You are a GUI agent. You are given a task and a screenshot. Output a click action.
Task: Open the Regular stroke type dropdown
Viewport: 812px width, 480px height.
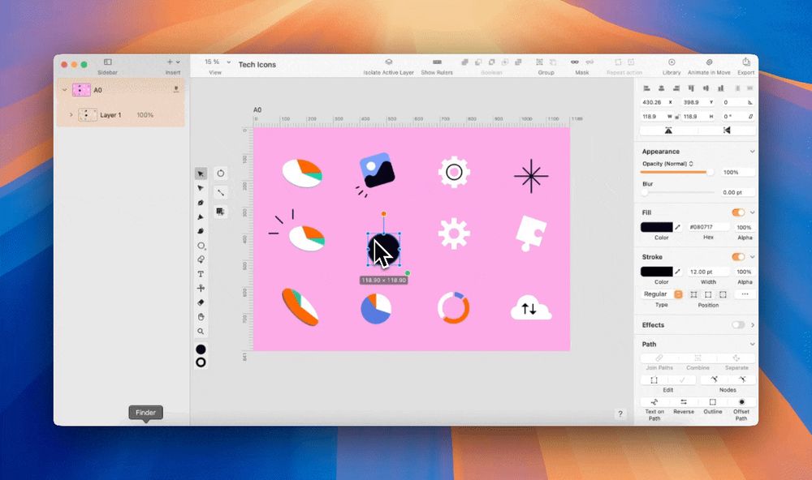(x=662, y=294)
